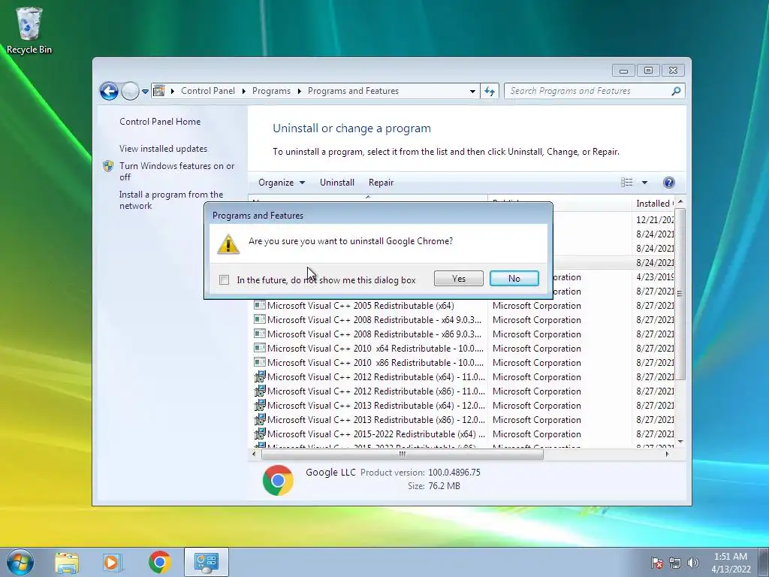The height and width of the screenshot is (577, 769).
Task: Click the Installed On column header
Action: (x=654, y=203)
